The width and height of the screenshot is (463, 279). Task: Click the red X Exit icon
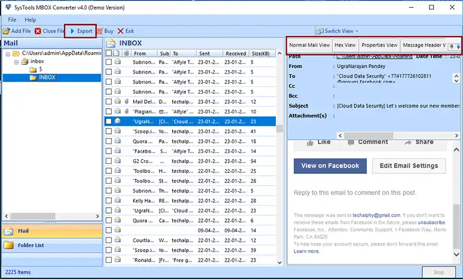[x=121, y=31]
